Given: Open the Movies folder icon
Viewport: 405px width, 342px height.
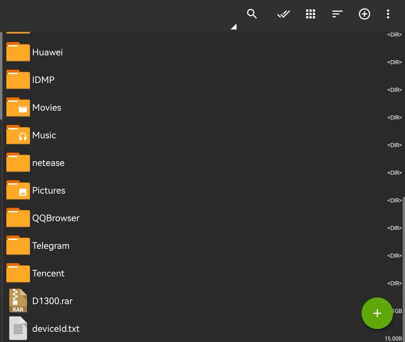Looking at the screenshot, I should 18,107.
